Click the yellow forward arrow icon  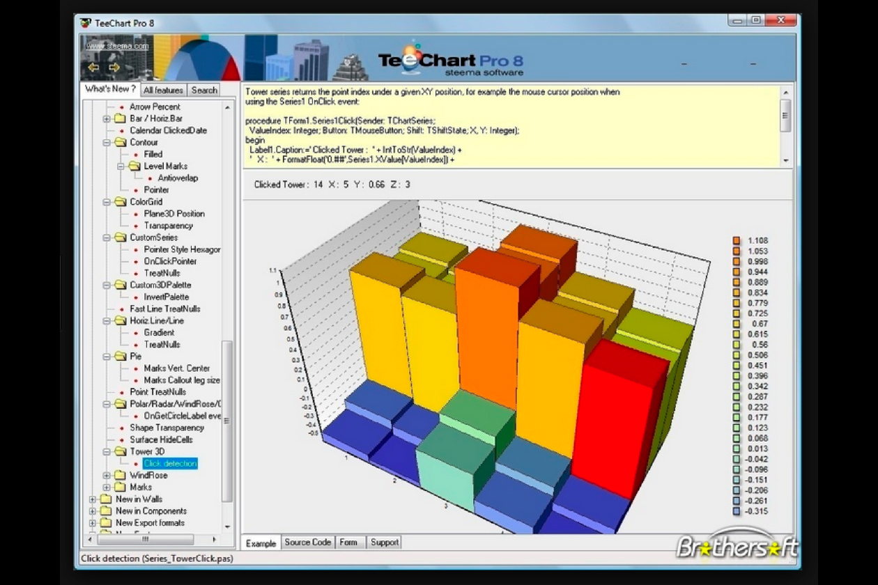(x=114, y=68)
